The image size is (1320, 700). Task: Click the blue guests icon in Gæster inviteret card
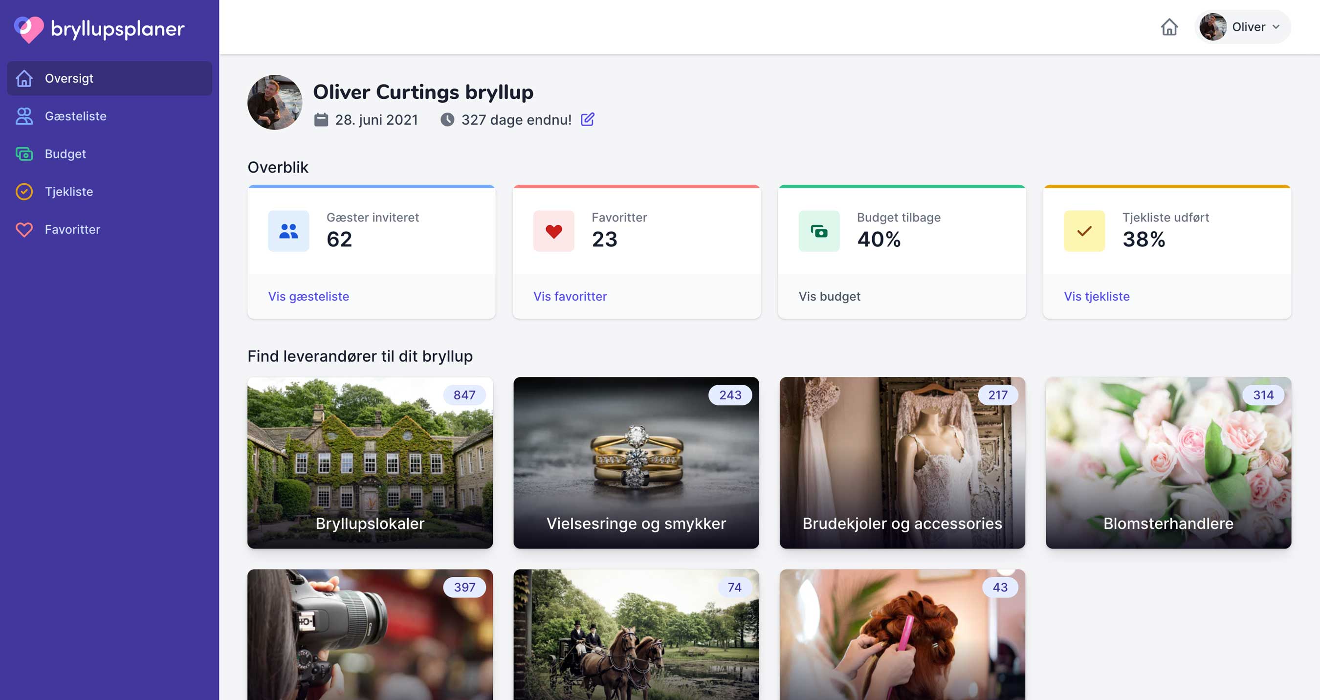click(x=288, y=231)
